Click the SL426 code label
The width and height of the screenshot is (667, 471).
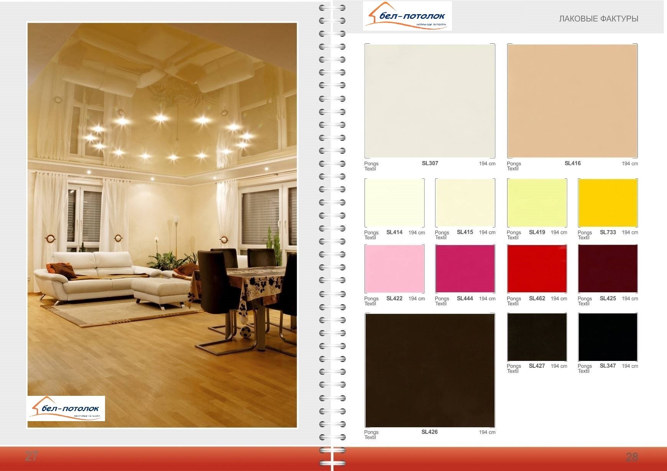[429, 432]
